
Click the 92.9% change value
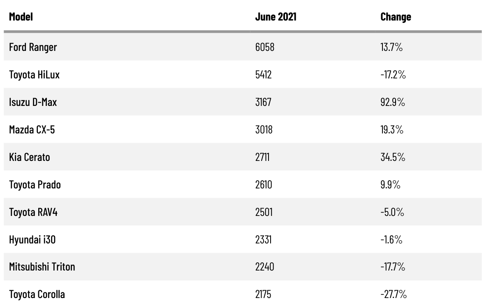[393, 102]
